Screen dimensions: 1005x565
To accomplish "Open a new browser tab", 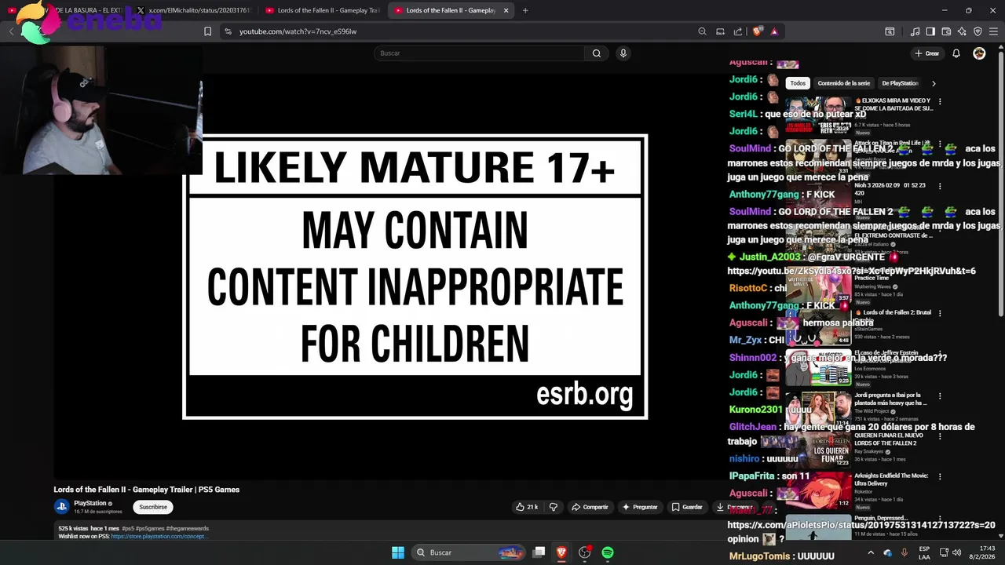I will pyautogui.click(x=525, y=10).
